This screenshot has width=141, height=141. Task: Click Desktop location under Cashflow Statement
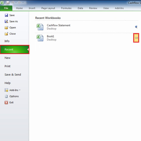52,29
